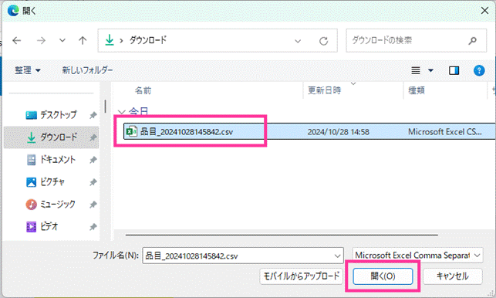Click the pin icon next to ピクチャ

coord(93,182)
